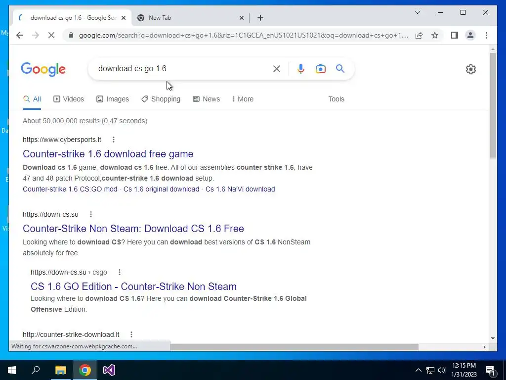Open Windows taskbar search

tap(36, 370)
